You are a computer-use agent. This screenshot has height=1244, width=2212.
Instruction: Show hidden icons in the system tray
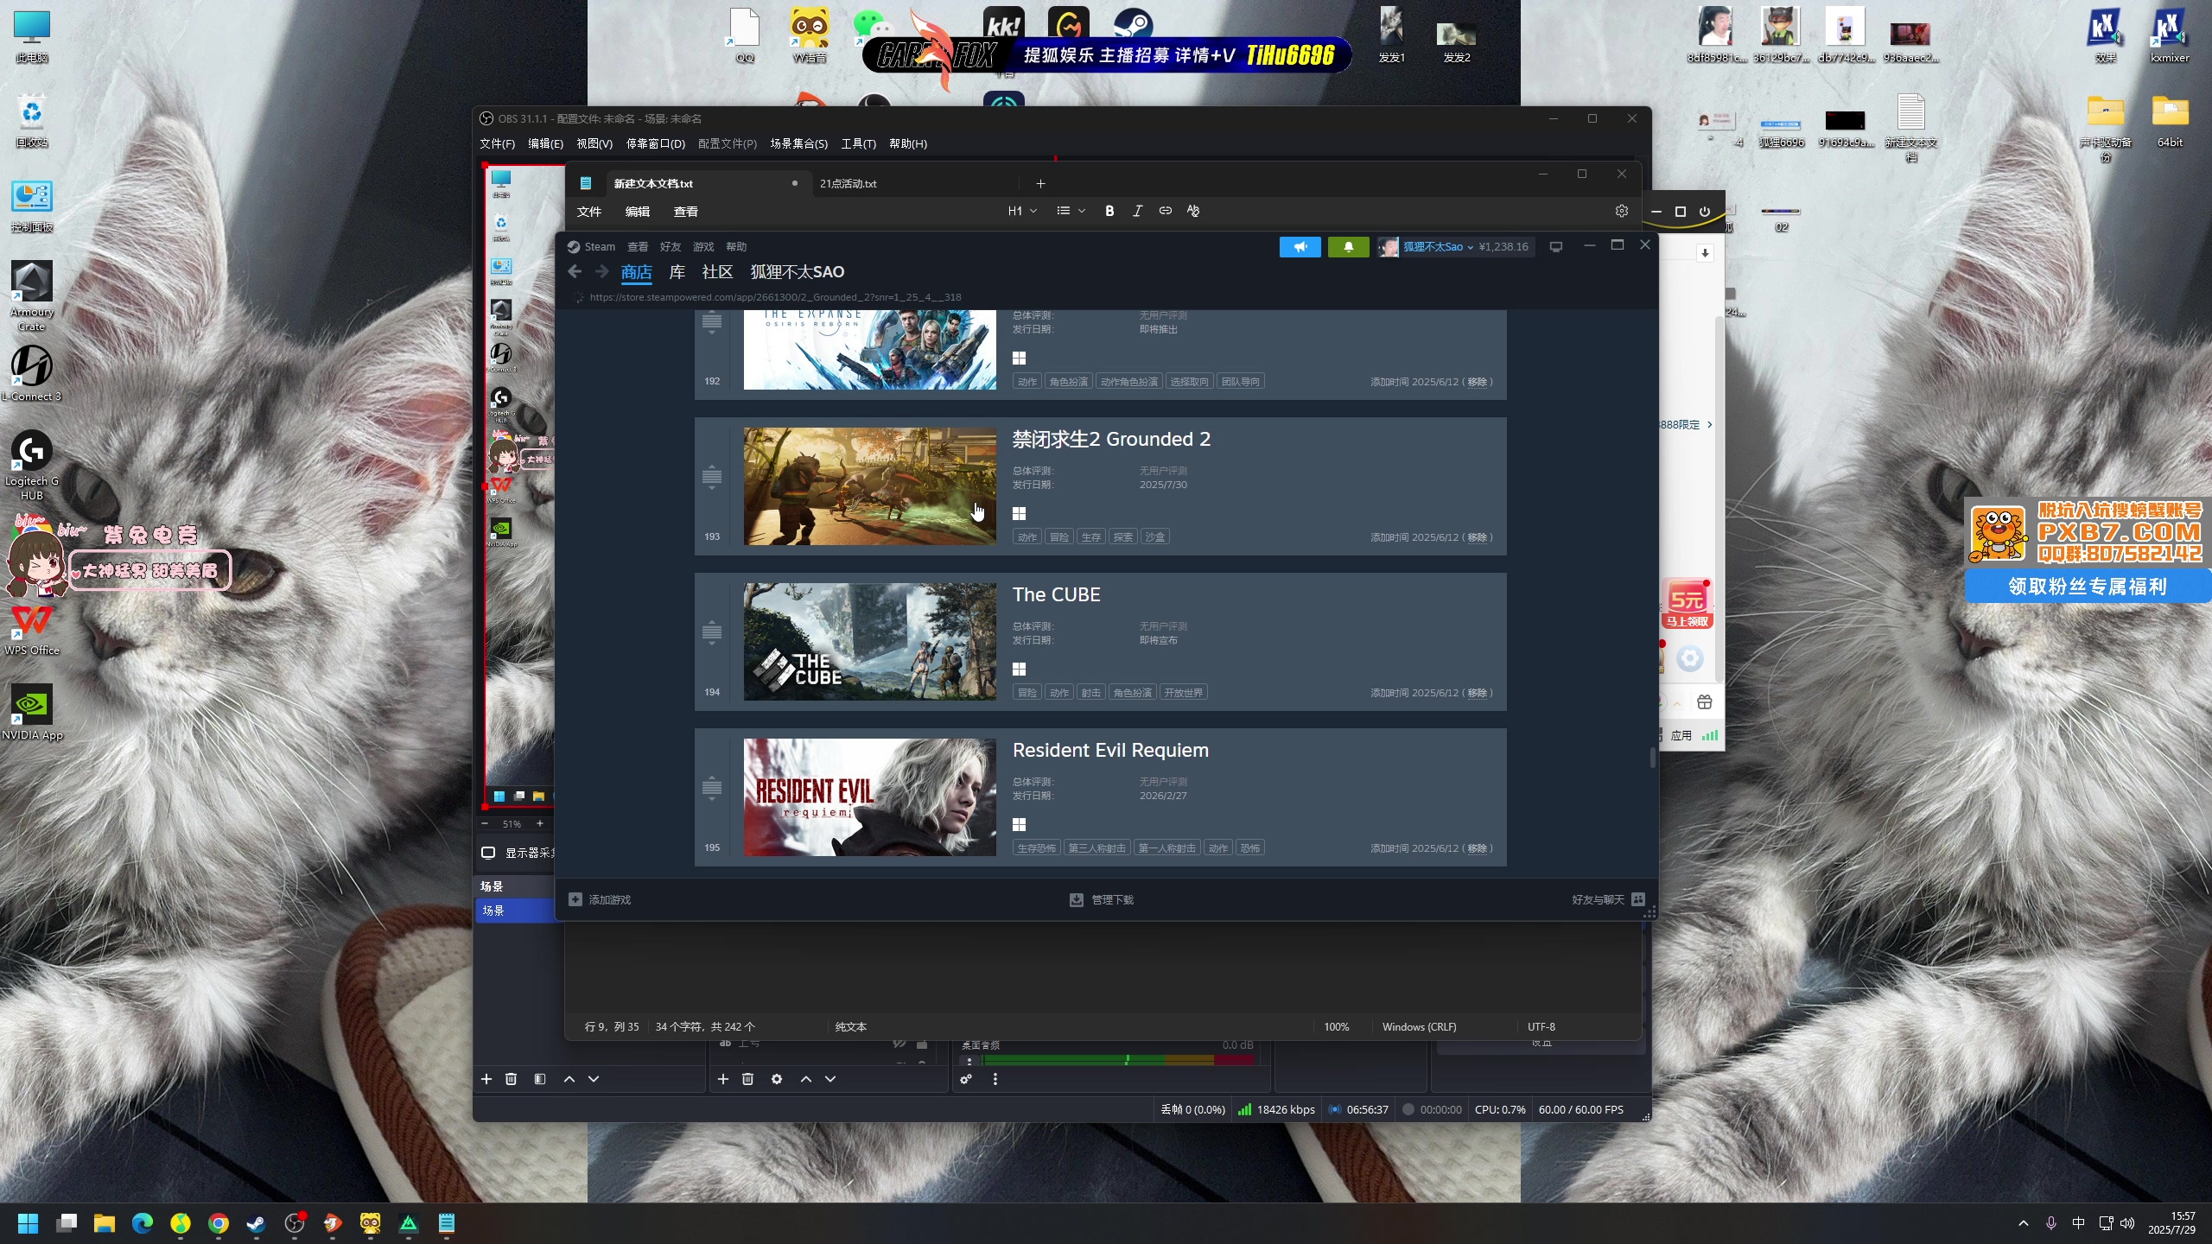(2024, 1223)
